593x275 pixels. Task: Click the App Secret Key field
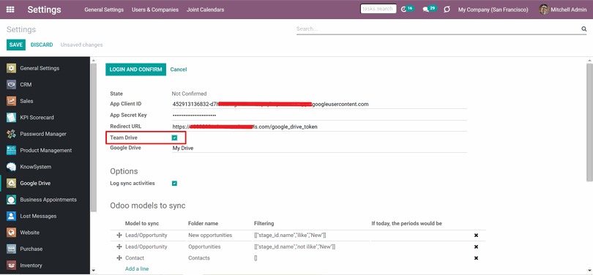(x=319, y=116)
